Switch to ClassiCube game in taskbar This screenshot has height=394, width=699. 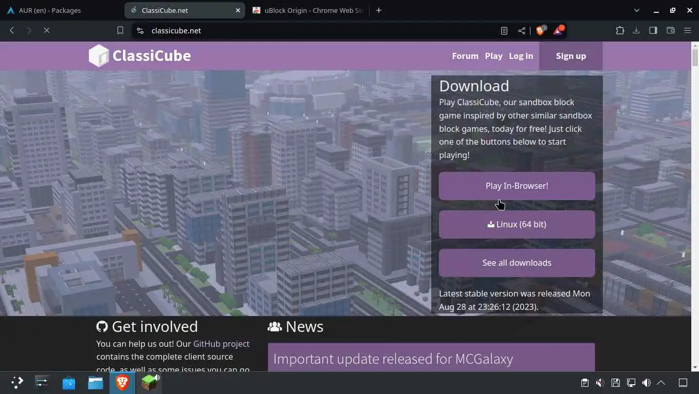coord(149,382)
